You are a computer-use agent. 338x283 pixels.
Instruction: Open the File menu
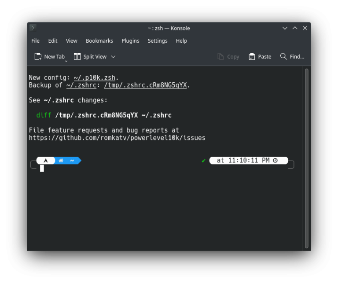pyautogui.click(x=35, y=41)
